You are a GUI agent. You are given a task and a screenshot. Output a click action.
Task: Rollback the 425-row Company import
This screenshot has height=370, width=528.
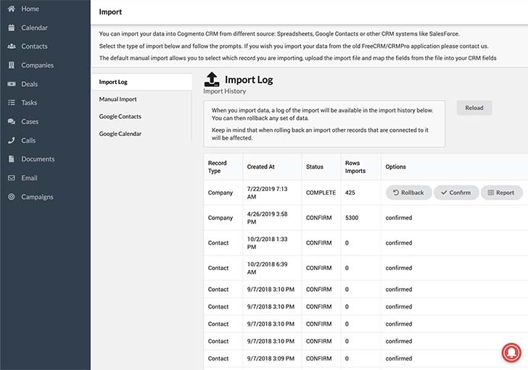click(408, 193)
